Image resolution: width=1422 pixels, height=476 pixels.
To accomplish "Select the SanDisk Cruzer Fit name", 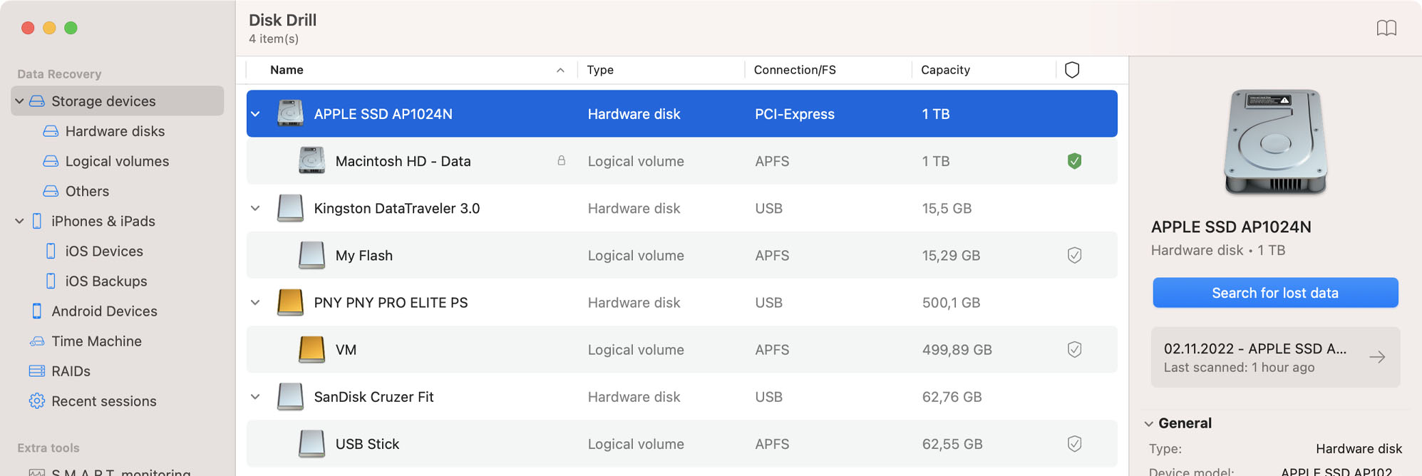I will [x=373, y=397].
